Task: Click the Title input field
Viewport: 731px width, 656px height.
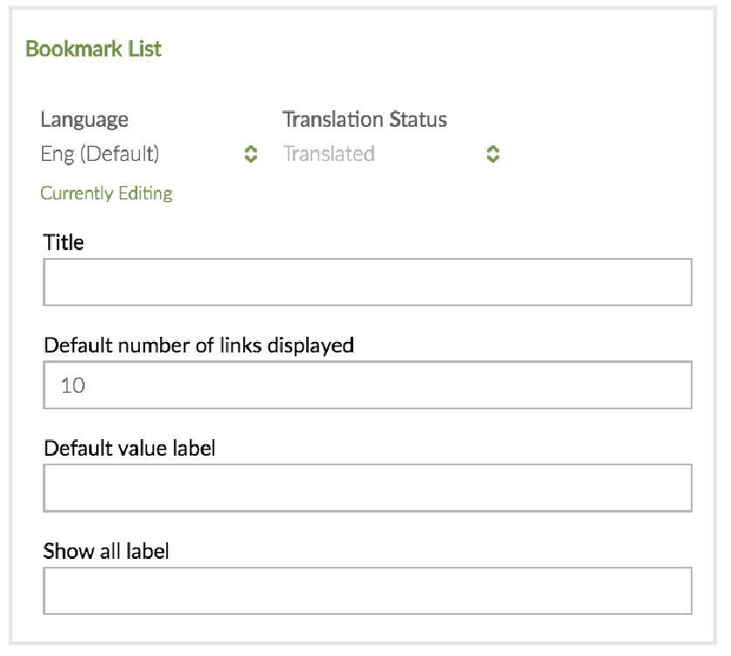Action: point(367,282)
